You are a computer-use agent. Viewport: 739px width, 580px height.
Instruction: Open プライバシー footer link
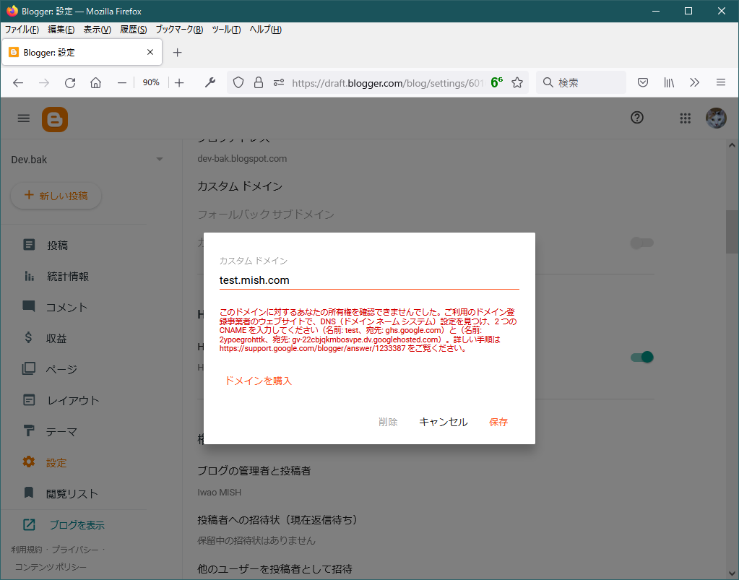pyautogui.click(x=75, y=550)
